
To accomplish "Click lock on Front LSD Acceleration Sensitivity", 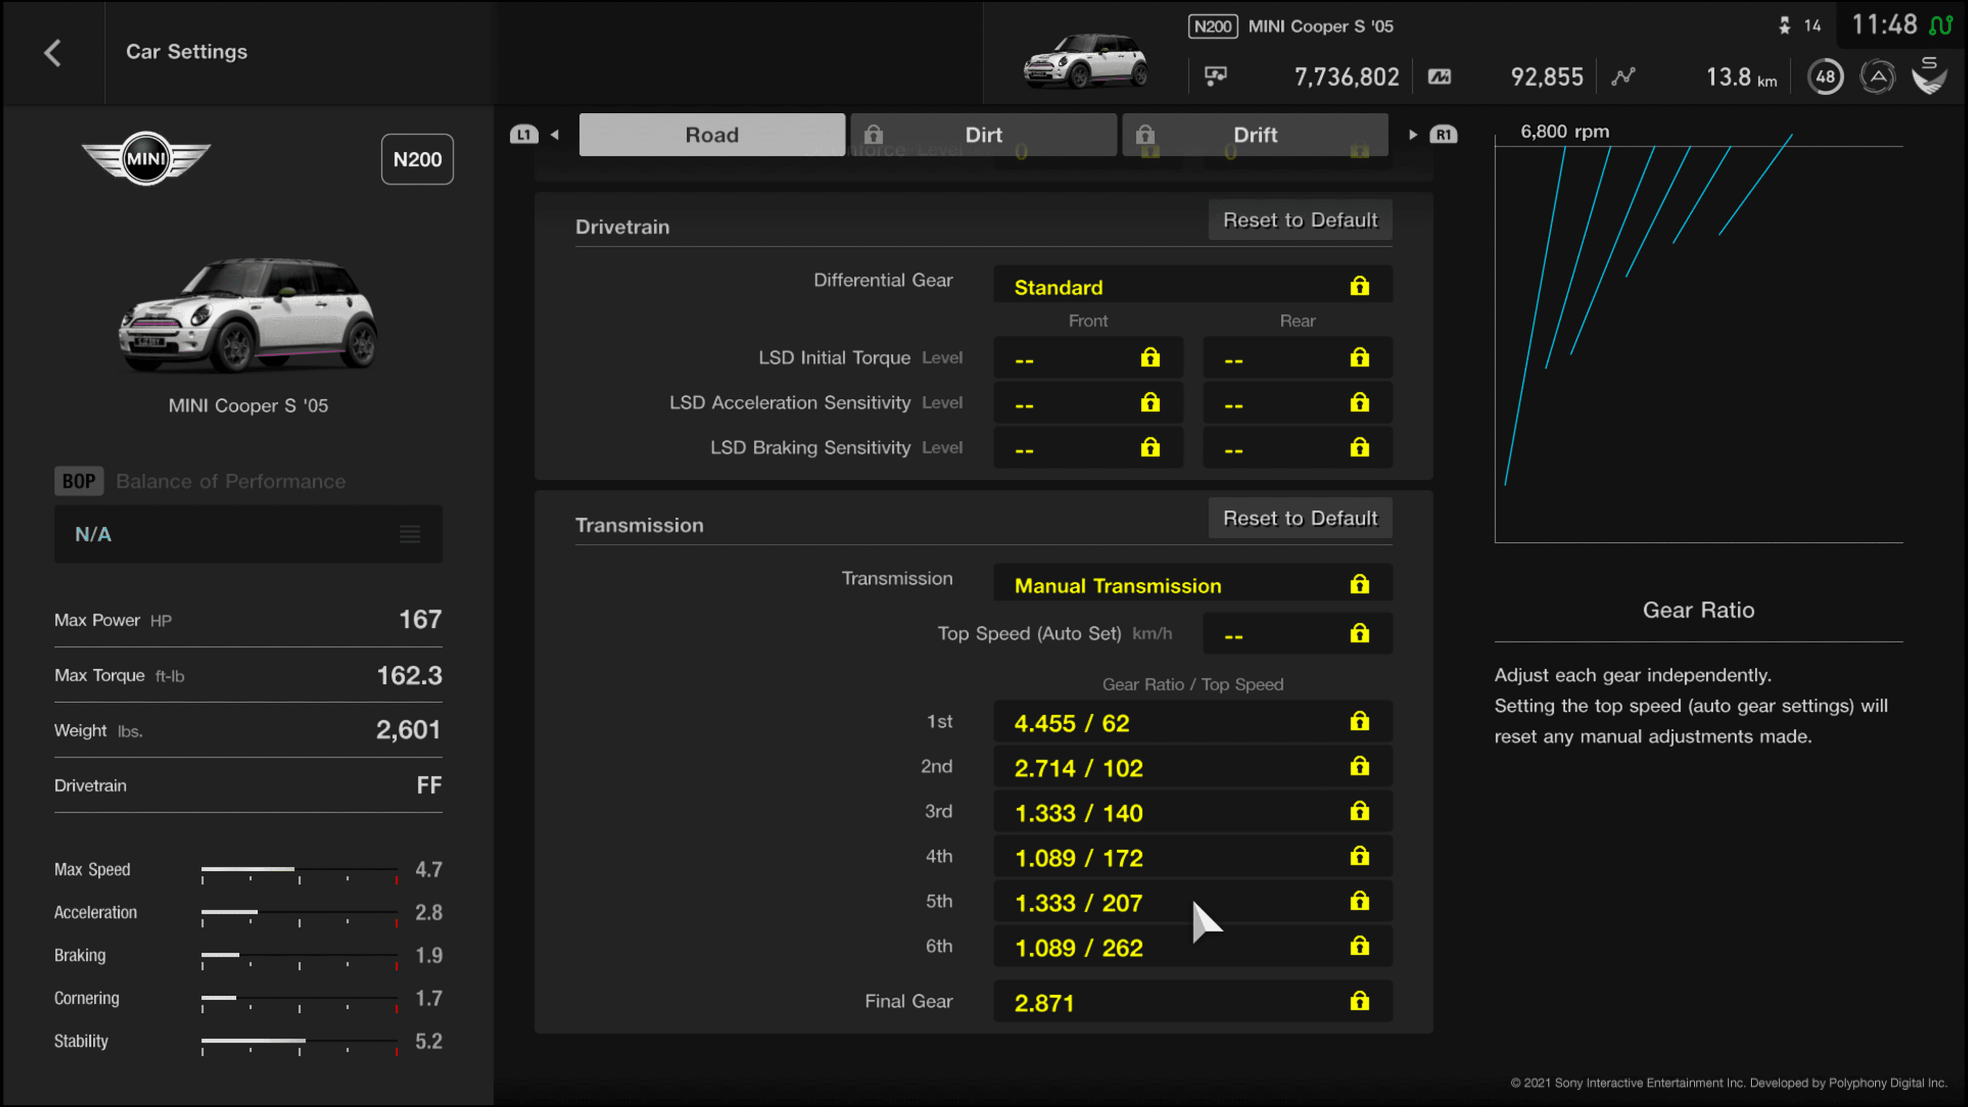I will pyautogui.click(x=1150, y=402).
